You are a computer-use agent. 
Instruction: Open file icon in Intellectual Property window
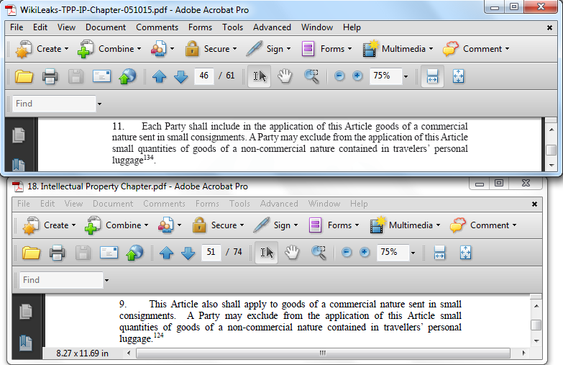[31, 253]
